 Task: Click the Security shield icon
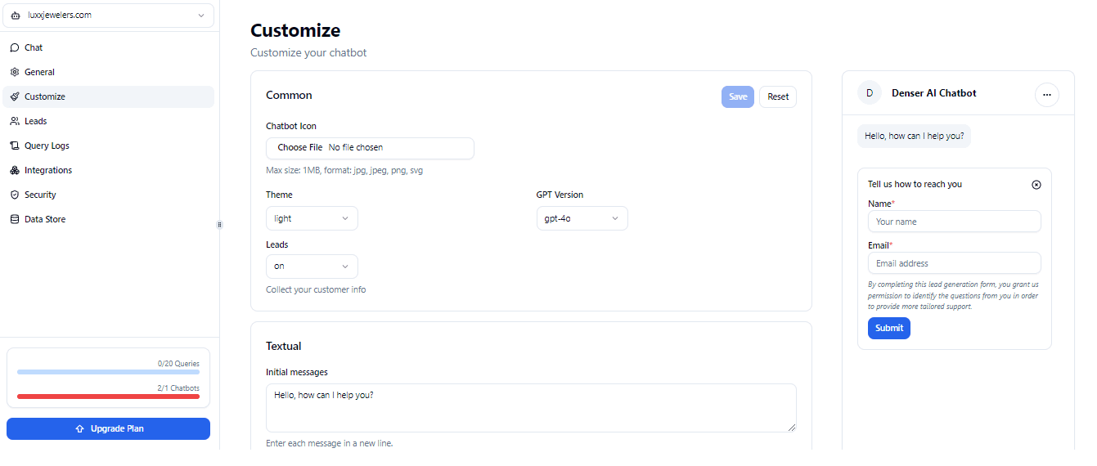15,195
